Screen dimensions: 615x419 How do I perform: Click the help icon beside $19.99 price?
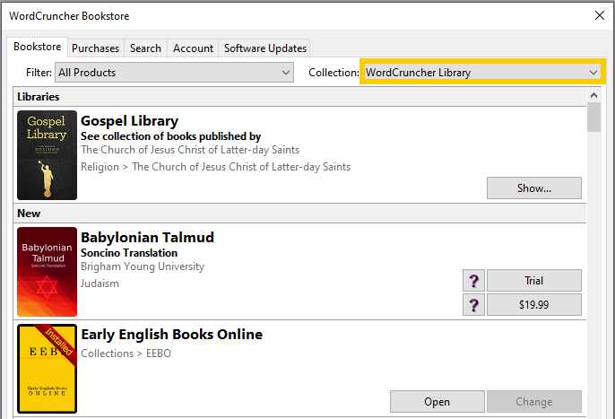pos(473,305)
